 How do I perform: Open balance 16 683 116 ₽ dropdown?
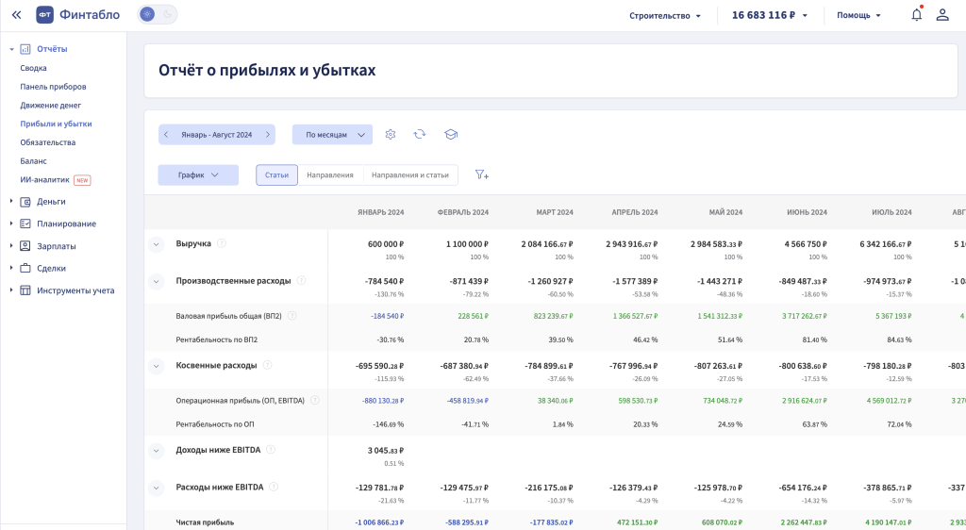click(770, 15)
